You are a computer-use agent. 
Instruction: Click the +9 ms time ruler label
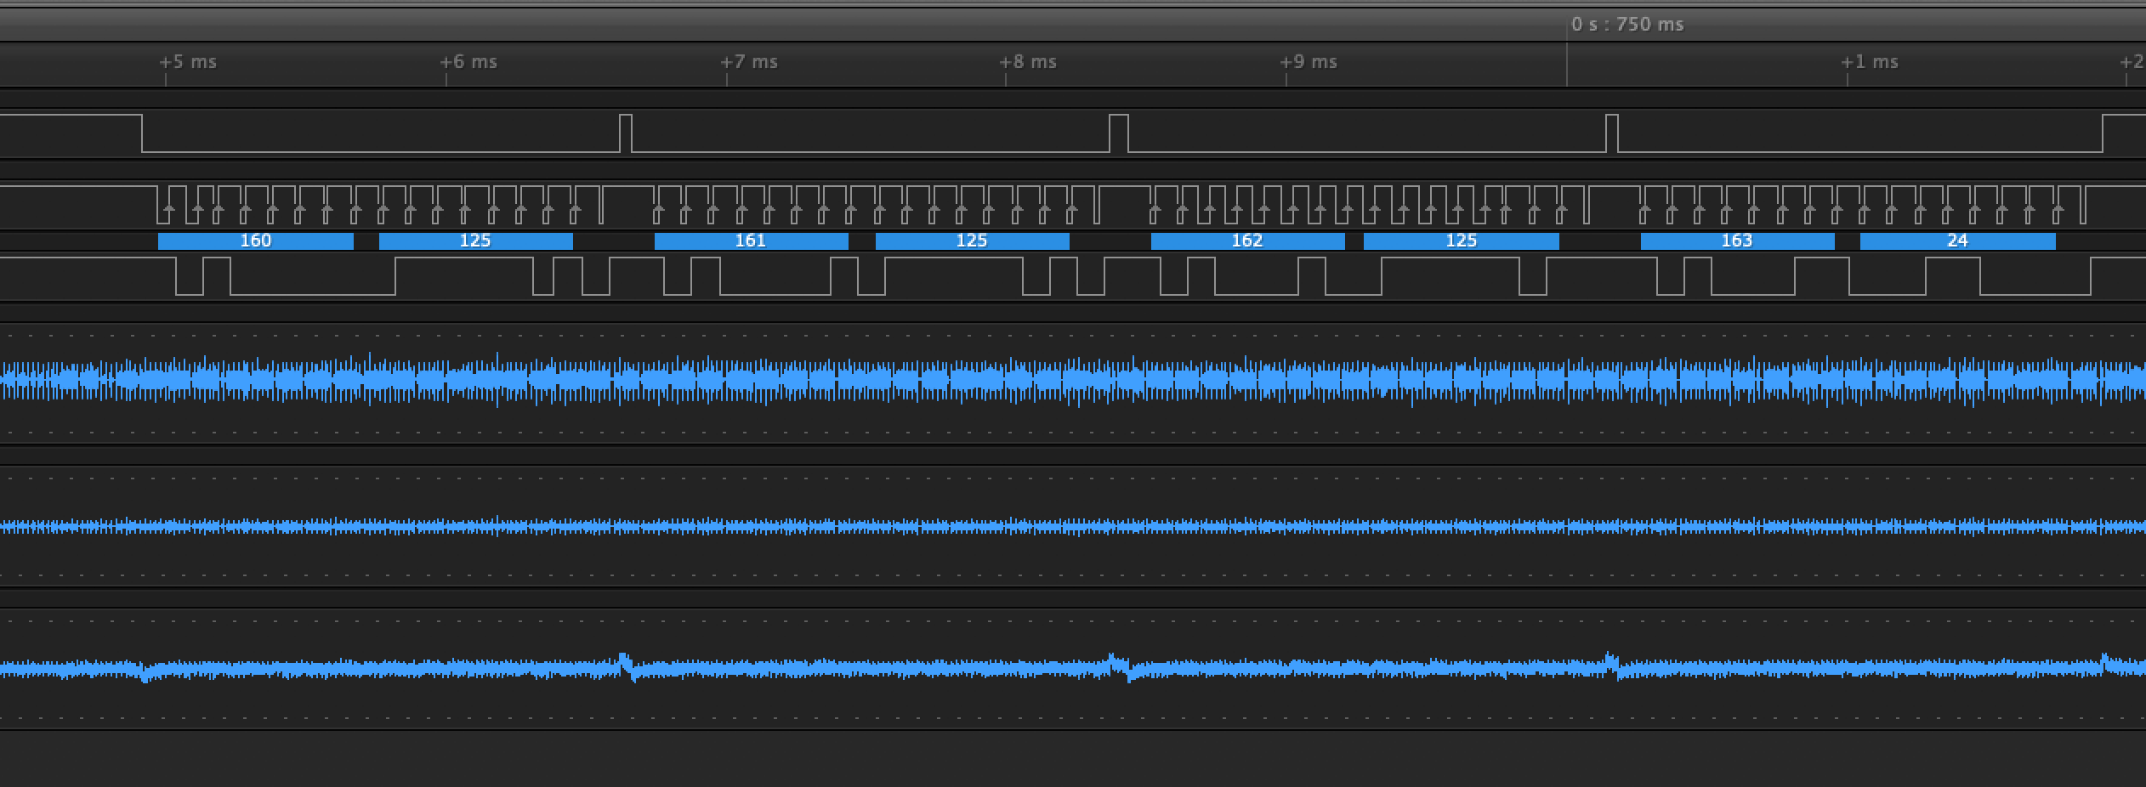tap(1309, 62)
